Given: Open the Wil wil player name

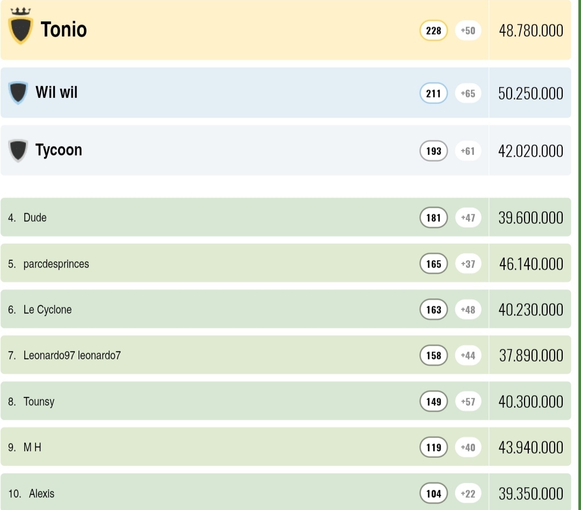Looking at the screenshot, I should (x=56, y=93).
